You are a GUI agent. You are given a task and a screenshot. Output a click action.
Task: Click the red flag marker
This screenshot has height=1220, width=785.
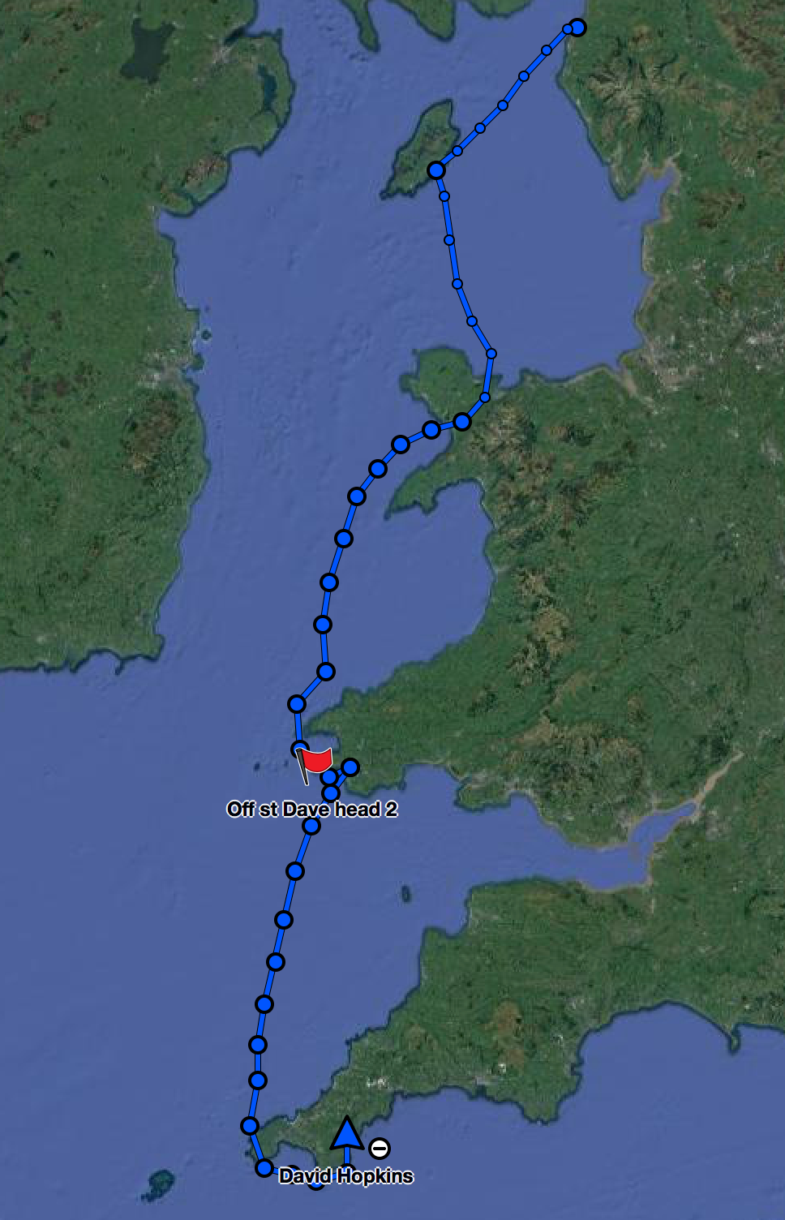[317, 762]
